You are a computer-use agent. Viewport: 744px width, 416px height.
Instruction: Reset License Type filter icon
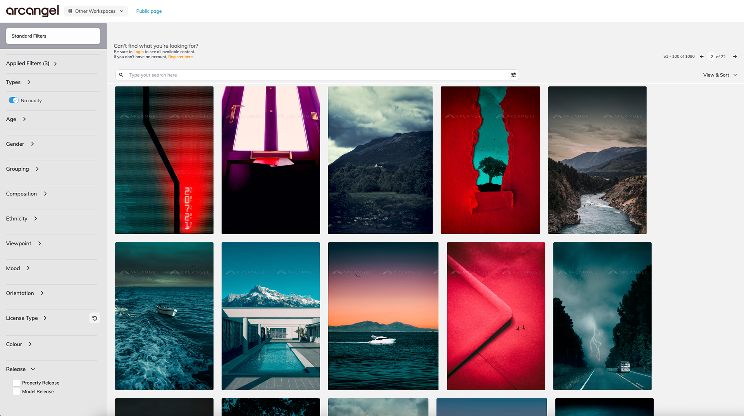95,318
